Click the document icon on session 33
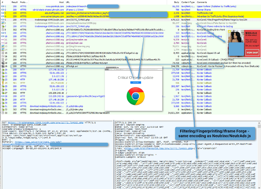Viewport: 261px width, 189px height. pos(3,113)
